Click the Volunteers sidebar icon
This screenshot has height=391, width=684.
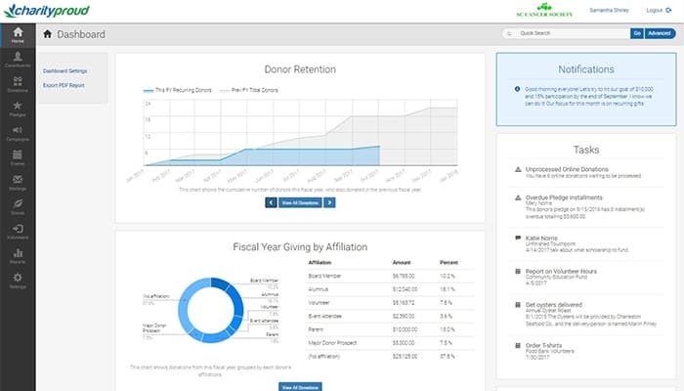(18, 231)
